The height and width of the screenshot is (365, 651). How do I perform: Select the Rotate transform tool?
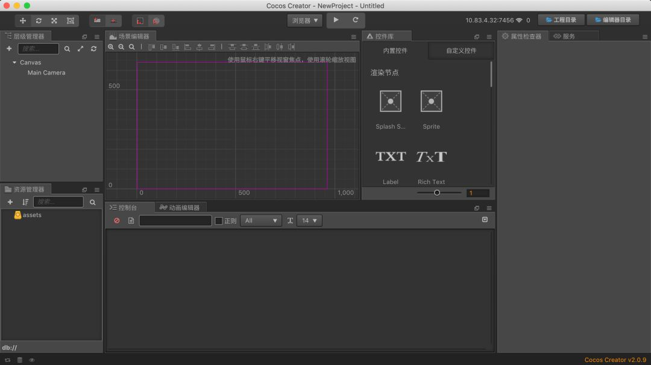(x=39, y=20)
